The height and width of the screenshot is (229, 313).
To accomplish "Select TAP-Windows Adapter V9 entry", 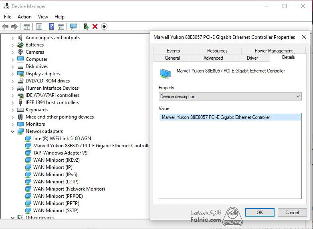I will coord(60,153).
